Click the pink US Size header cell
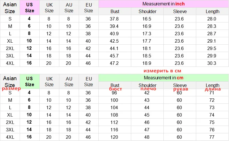229x141 pixels. 30,8
